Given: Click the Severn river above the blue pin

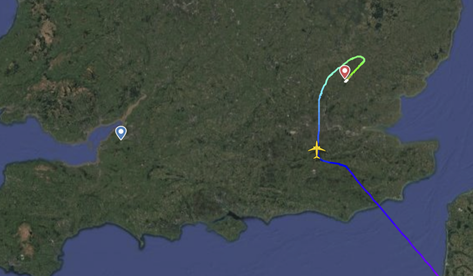Looking at the screenshot, I should point(134,107).
